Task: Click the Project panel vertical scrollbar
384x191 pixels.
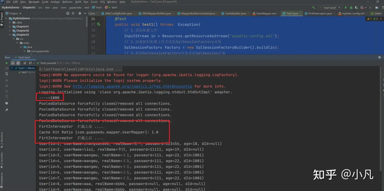Action: point(87,21)
